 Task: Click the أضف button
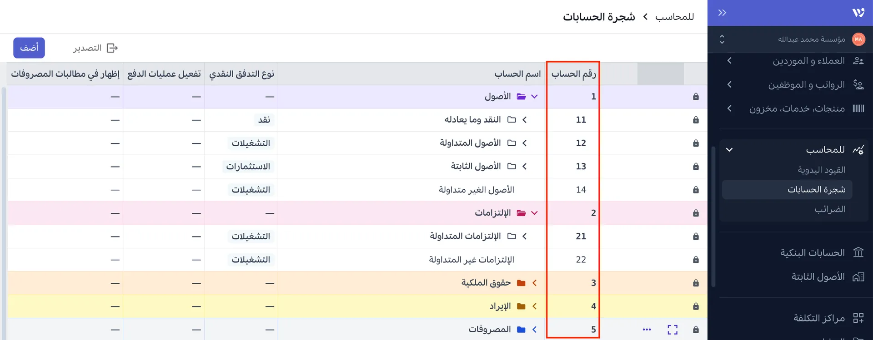(29, 48)
